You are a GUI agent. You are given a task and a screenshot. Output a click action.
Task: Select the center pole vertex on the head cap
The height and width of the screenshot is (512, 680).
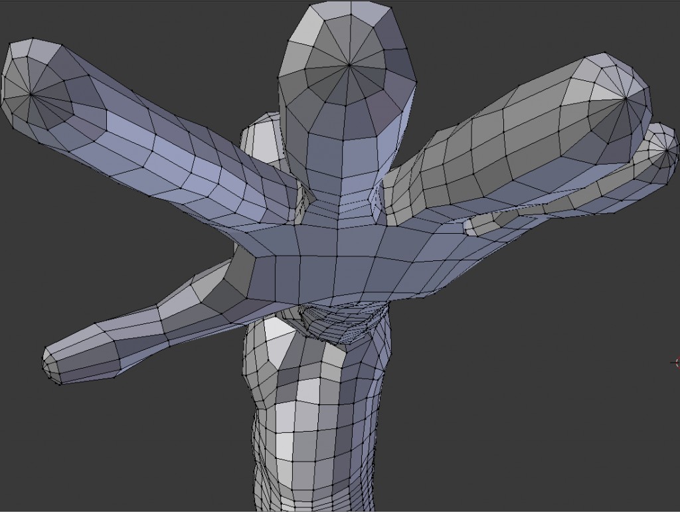tap(349, 65)
